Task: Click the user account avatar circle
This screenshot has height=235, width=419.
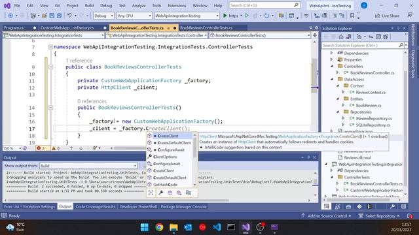Action: point(364,5)
